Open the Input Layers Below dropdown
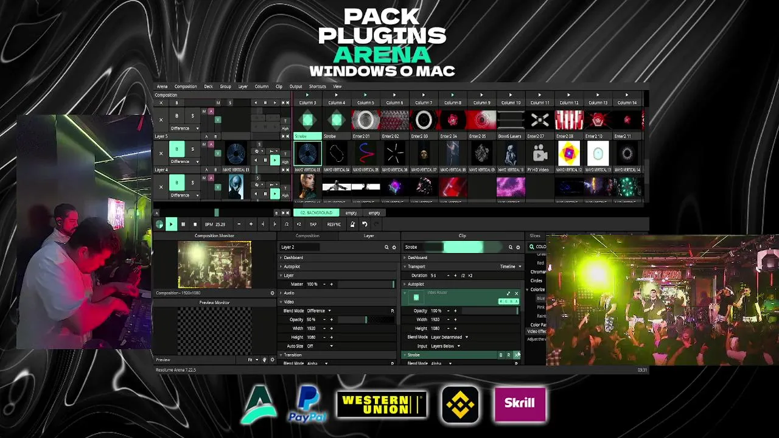Viewport: 779px width, 438px height. point(446,346)
